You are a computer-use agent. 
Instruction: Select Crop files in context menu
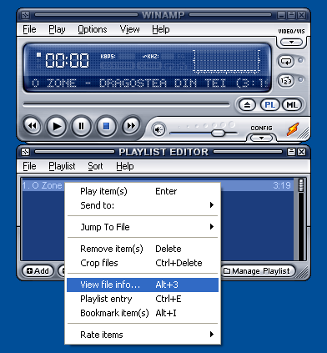[x=143, y=263]
